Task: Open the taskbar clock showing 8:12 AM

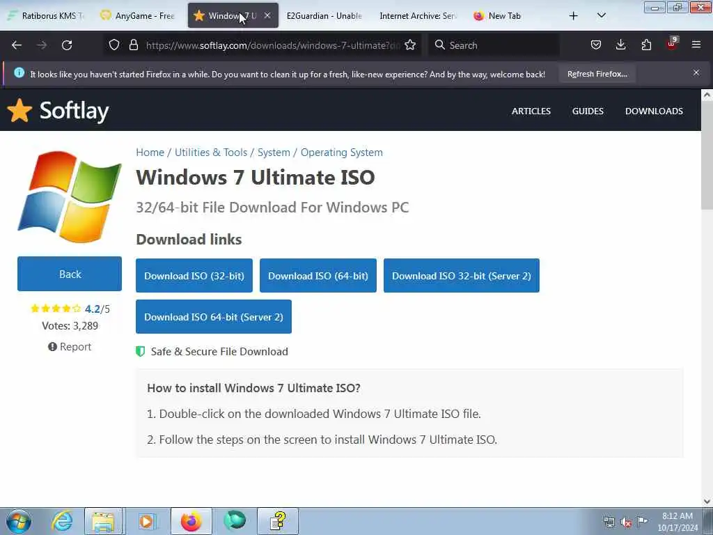Action: [x=677, y=522]
